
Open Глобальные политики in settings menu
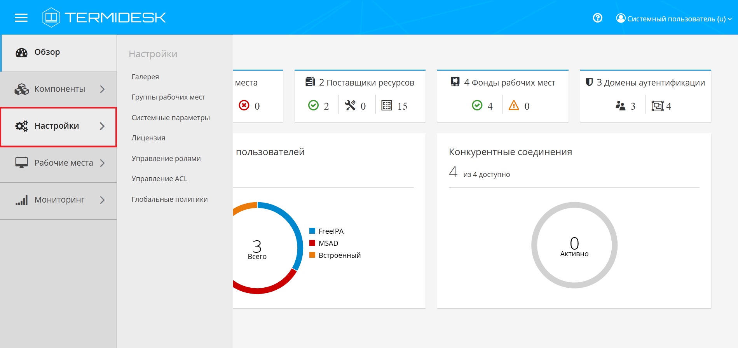point(169,199)
